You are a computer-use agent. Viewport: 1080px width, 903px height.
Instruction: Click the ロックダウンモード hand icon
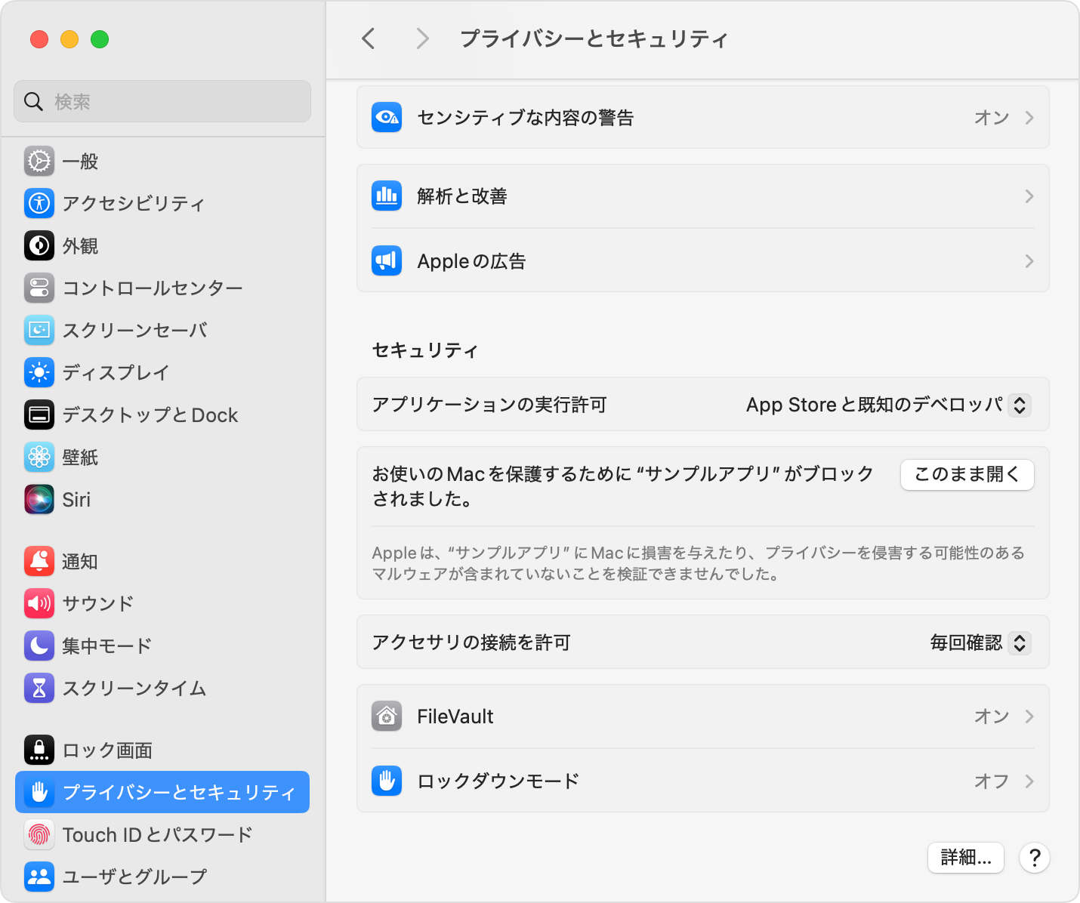(x=386, y=781)
